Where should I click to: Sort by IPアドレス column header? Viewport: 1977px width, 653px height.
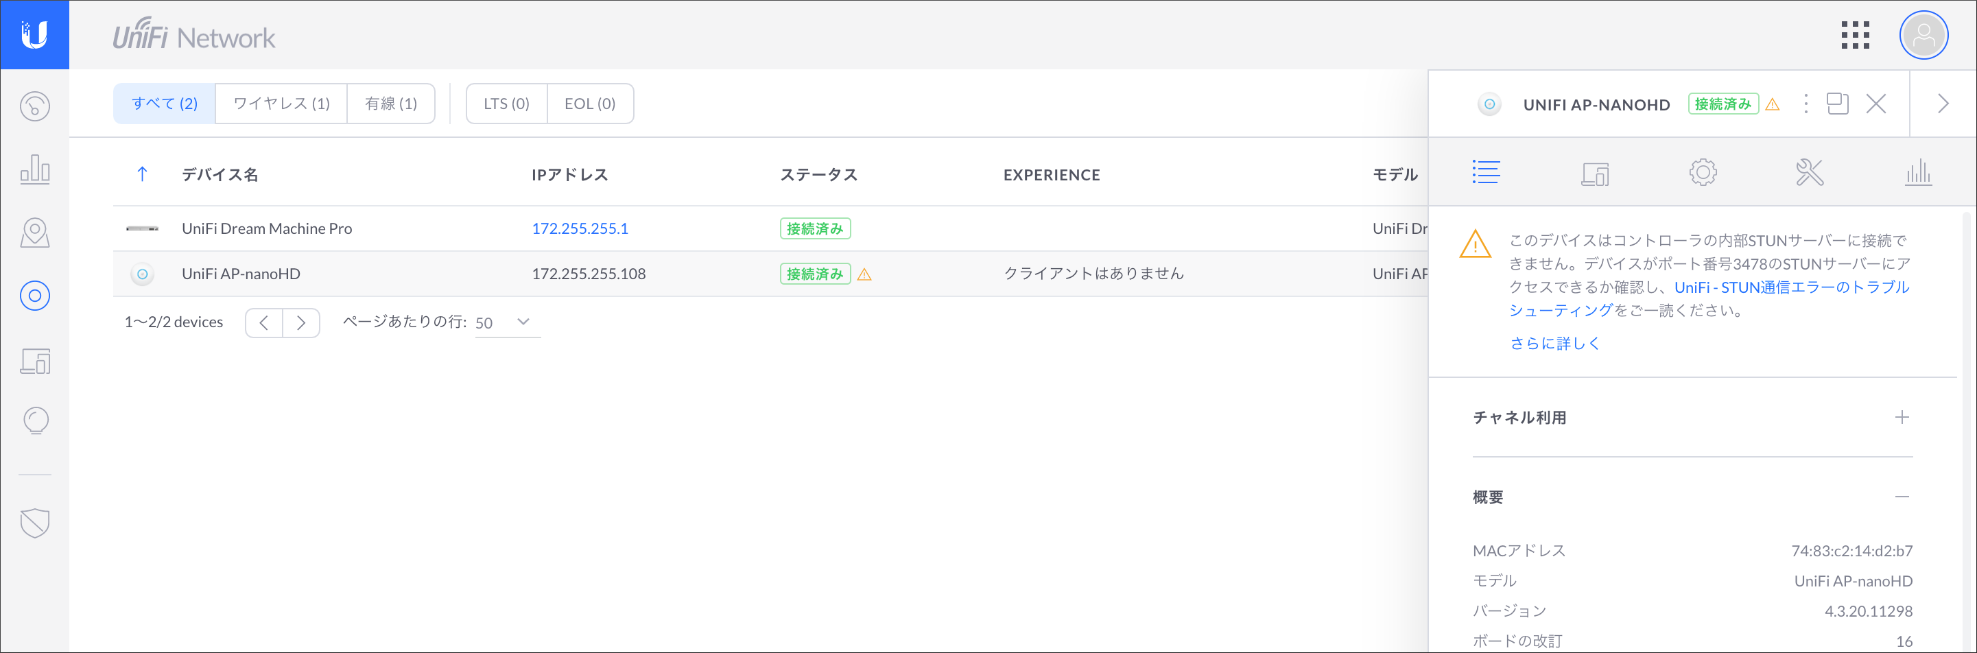tap(569, 175)
